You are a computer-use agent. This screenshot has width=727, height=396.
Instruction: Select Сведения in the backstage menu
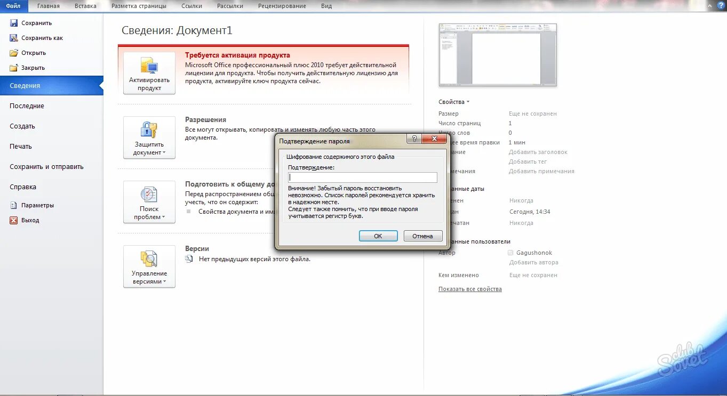click(51, 86)
